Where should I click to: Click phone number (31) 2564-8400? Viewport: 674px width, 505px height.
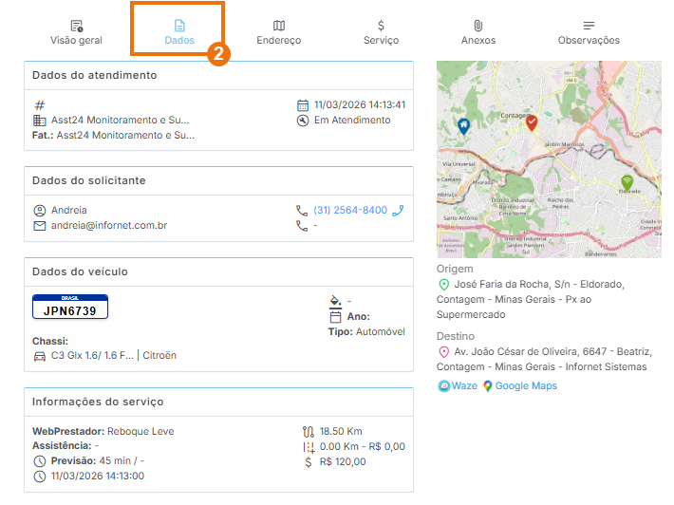click(x=350, y=211)
